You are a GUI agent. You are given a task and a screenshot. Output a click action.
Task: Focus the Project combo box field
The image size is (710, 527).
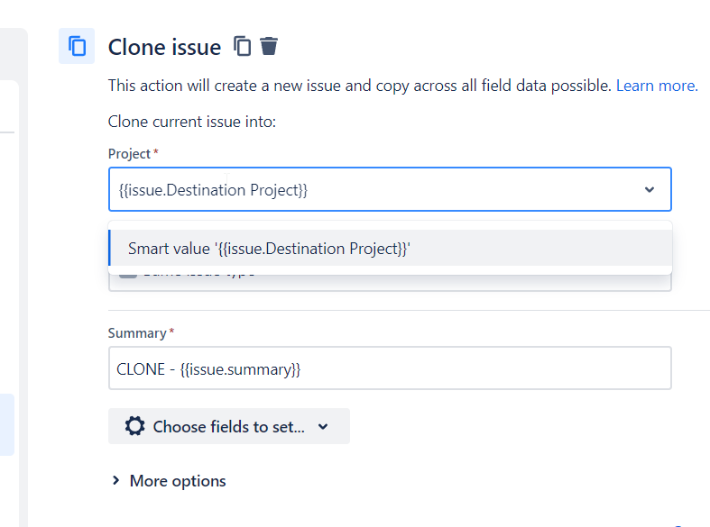tap(390, 189)
